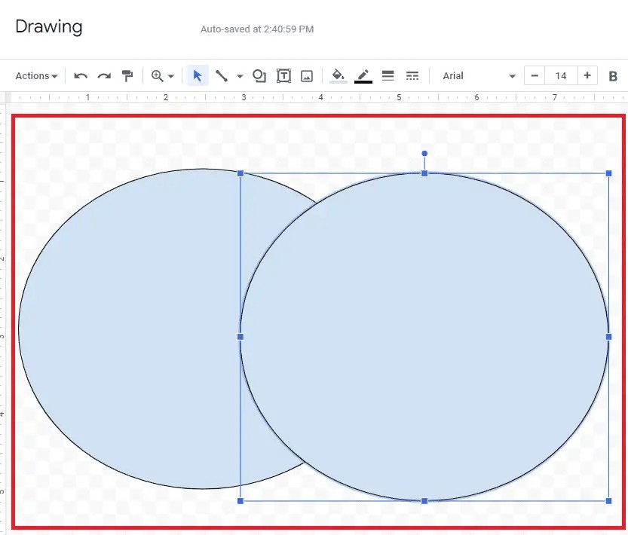Viewport: 628px width, 535px height.
Task: Select the arrow Select tool
Action: coord(197,75)
